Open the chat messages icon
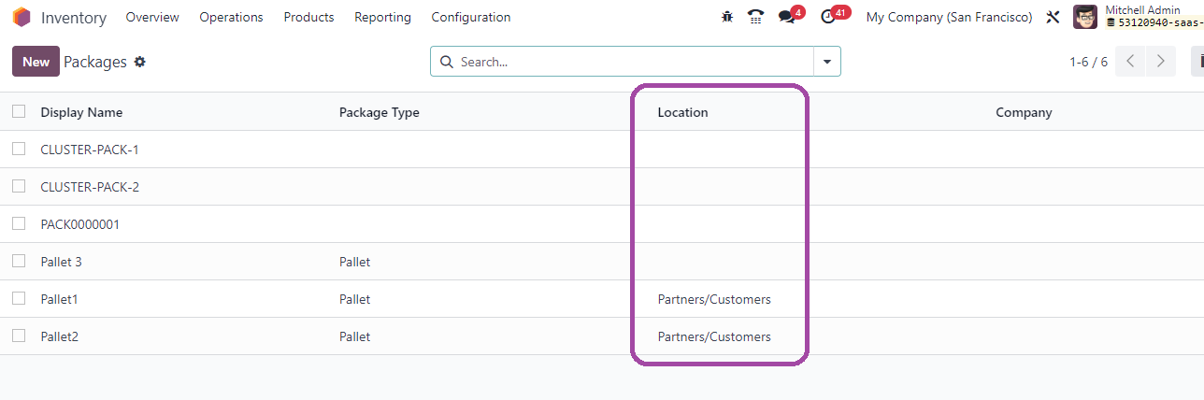The width and height of the screenshot is (1204, 400). coord(787,17)
